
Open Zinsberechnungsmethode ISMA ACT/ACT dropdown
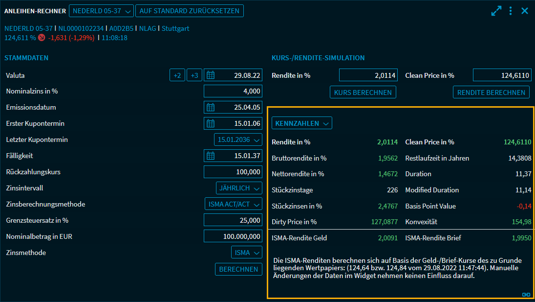233,204
